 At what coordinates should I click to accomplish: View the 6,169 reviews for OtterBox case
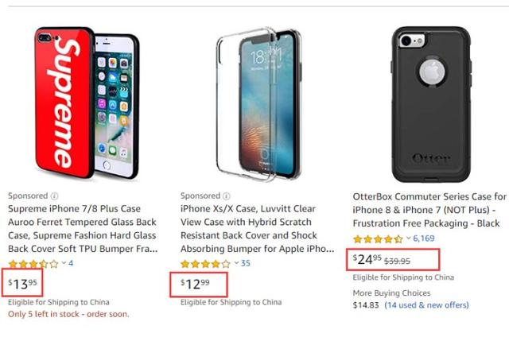[x=424, y=238]
